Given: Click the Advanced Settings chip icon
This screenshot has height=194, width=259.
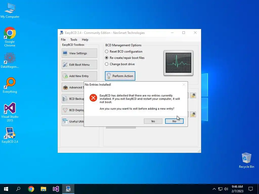Looking at the screenshot, I should tap(65, 87).
